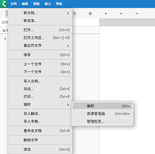
Task: Choose 管理标签... from submenu
Action: click(x=102, y=121)
